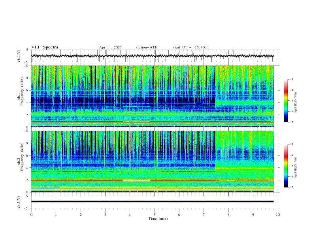Viewport: 313px width, 241px height.
Task: Click the ch.1 PSD color scale bar
Action: point(286,101)
